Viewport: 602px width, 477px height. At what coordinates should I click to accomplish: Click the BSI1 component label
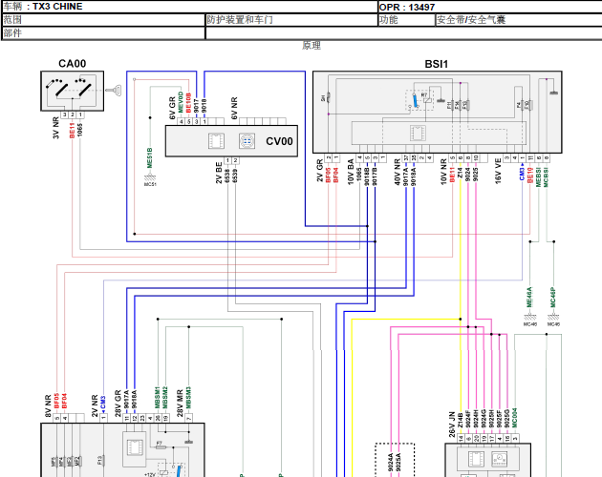[x=436, y=64]
